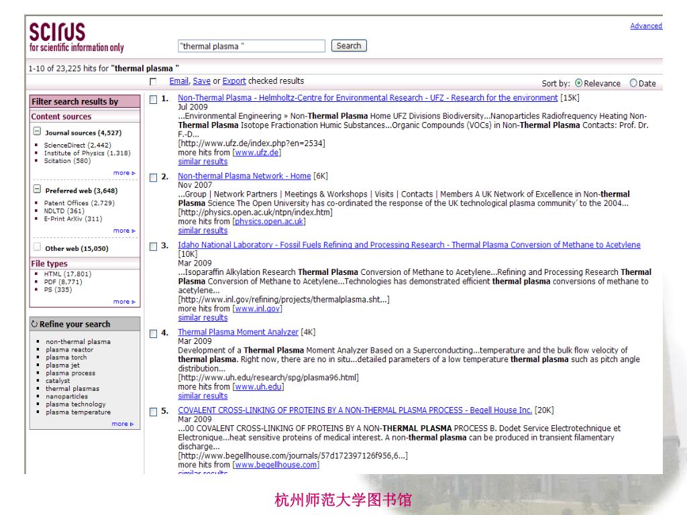Open the Advanced search link
Viewport: 687px width, 515px height.
coord(646,26)
